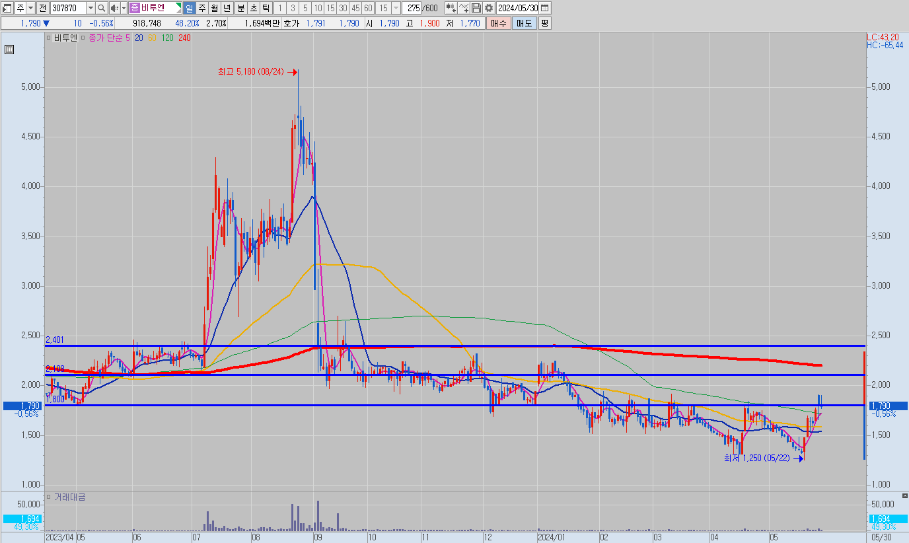Screen dimensions: 909x543
Task: Click the grid table icon on left axis
Action: [9, 50]
